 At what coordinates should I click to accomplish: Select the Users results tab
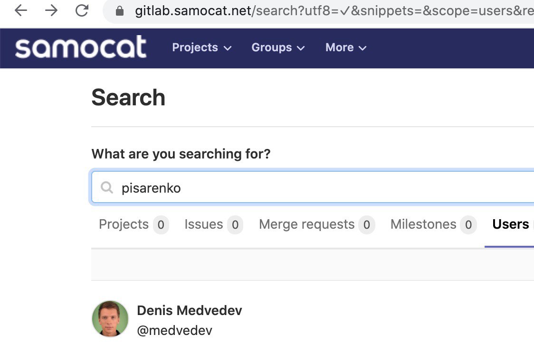coord(510,224)
